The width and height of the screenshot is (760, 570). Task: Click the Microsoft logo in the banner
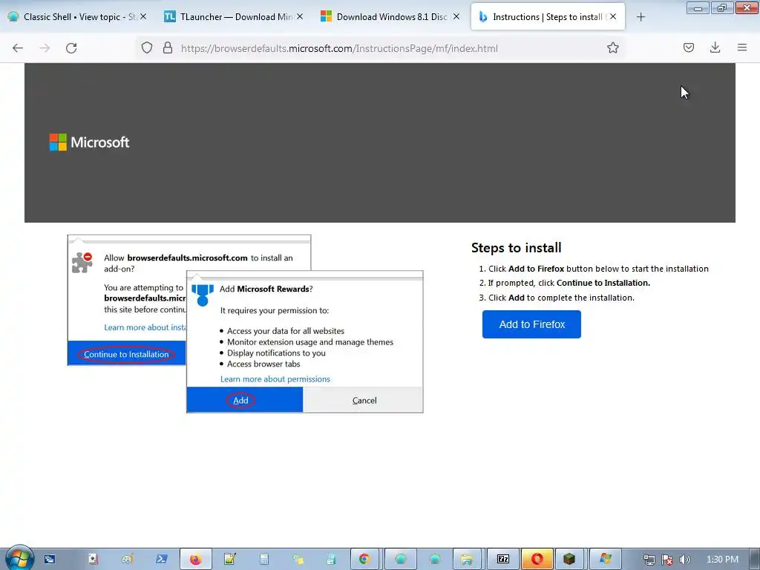pos(90,142)
